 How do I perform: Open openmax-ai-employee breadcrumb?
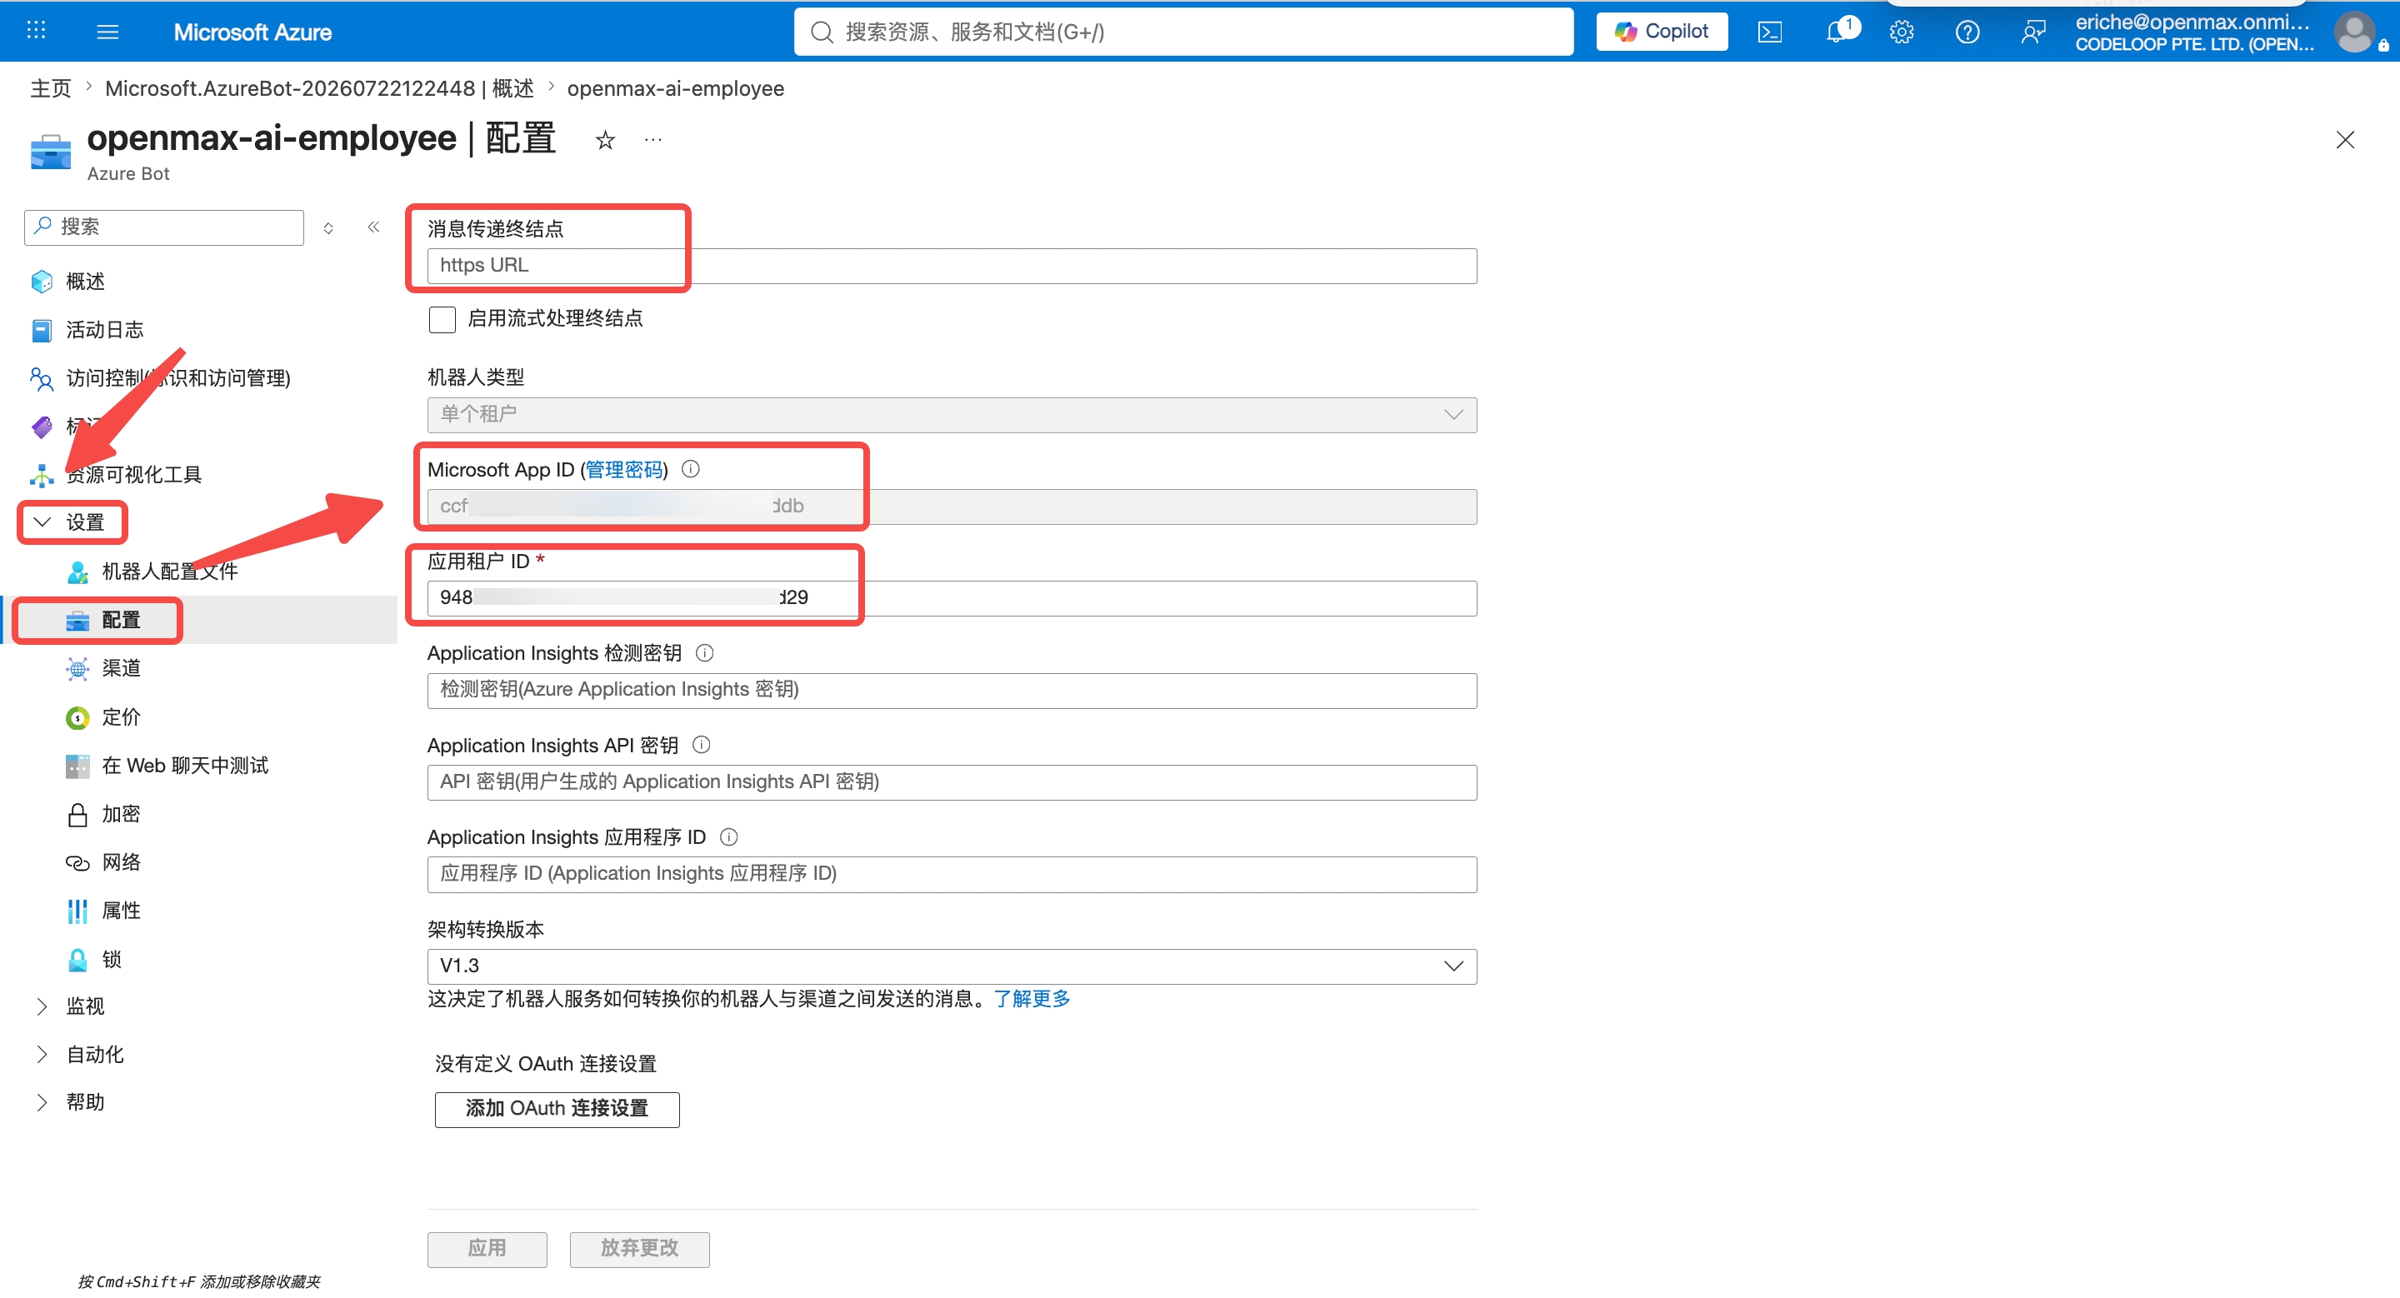(x=676, y=88)
